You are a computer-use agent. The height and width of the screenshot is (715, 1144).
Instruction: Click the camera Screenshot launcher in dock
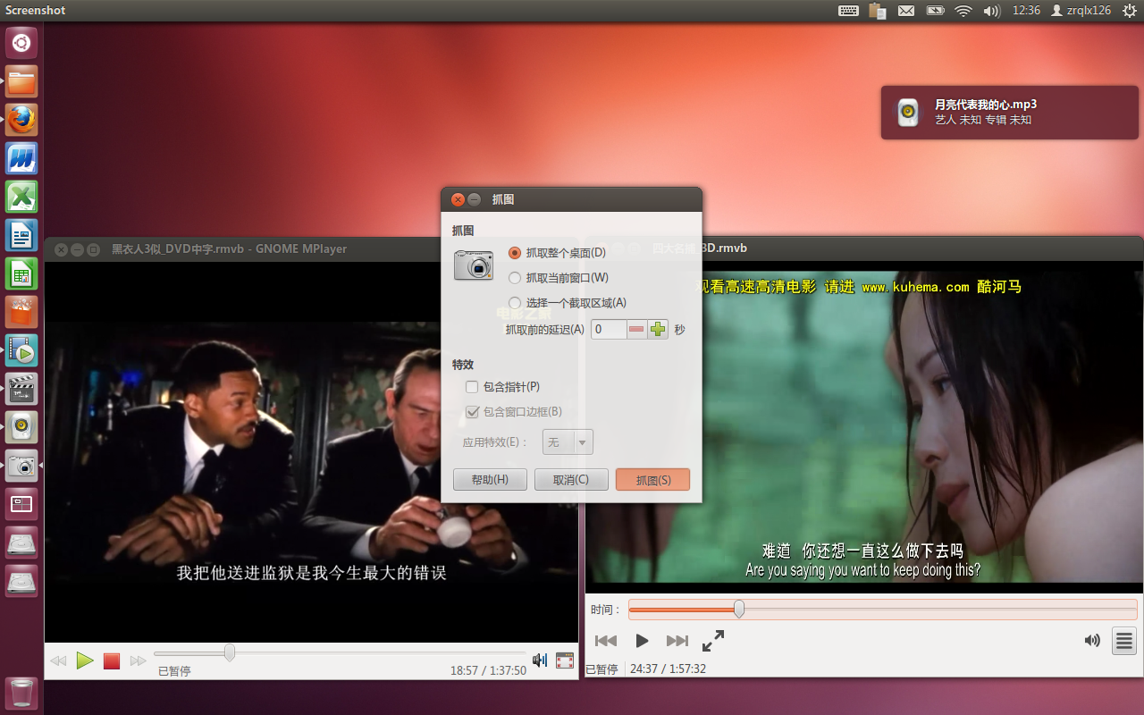coord(21,466)
